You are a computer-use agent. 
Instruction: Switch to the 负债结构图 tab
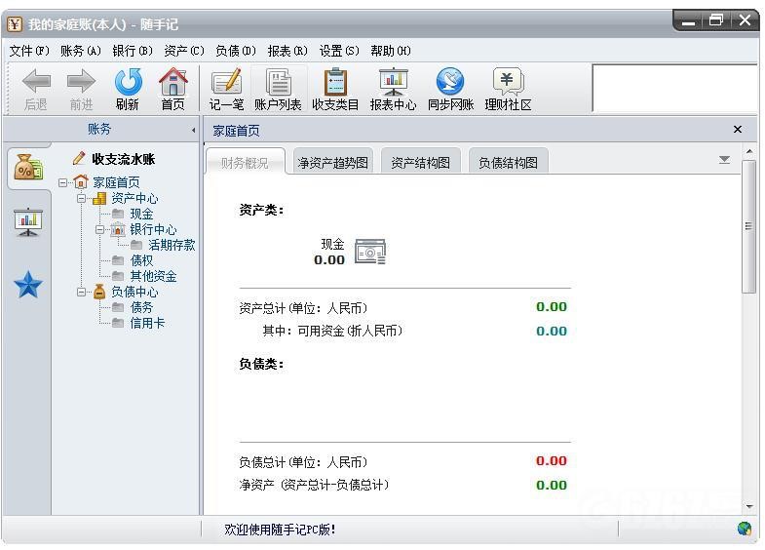[508, 163]
